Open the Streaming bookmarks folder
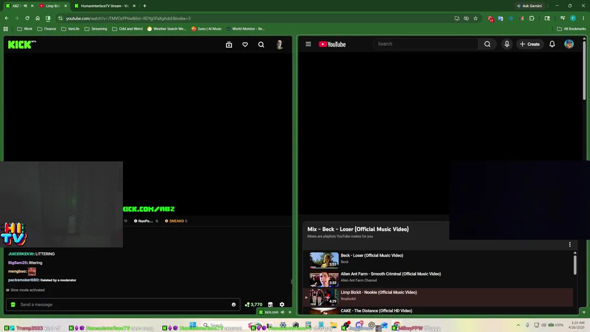This screenshot has height=332, width=590. [96, 29]
